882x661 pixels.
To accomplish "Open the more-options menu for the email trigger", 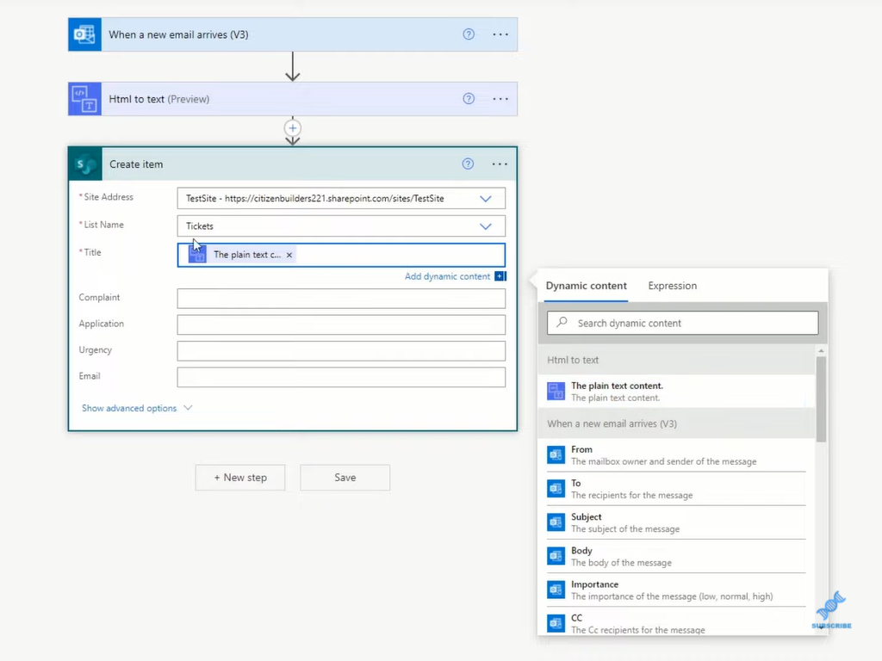I will 500,34.
